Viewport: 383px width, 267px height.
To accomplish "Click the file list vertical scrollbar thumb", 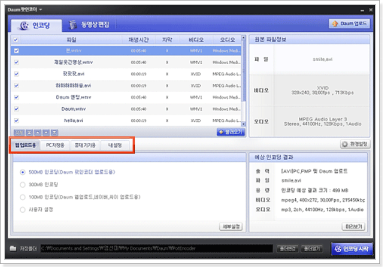I will [x=243, y=71].
